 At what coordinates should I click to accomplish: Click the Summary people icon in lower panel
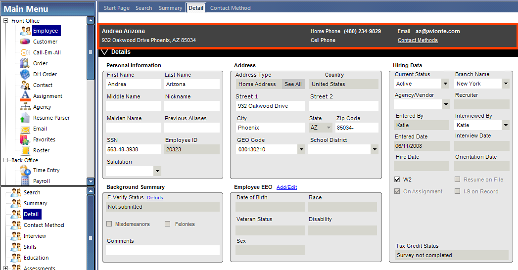[x=16, y=203]
